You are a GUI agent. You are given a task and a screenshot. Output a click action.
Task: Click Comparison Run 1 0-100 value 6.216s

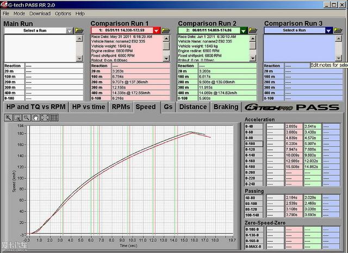(x=141, y=98)
